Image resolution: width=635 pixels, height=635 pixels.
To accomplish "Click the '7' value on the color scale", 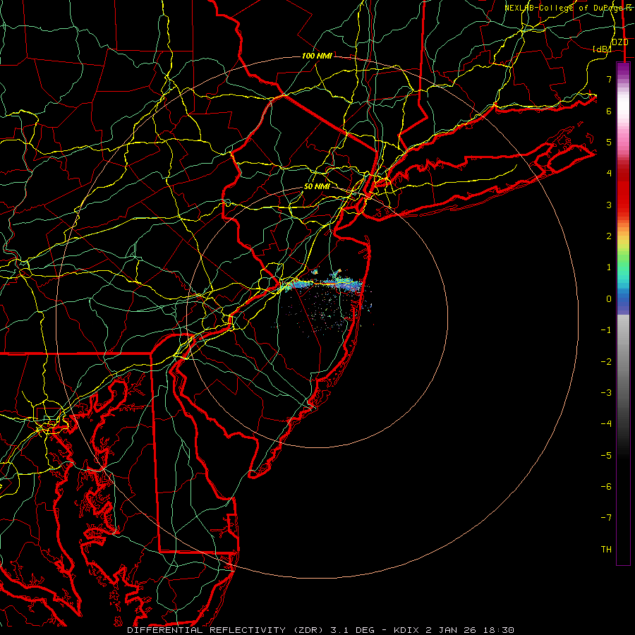I will (609, 79).
